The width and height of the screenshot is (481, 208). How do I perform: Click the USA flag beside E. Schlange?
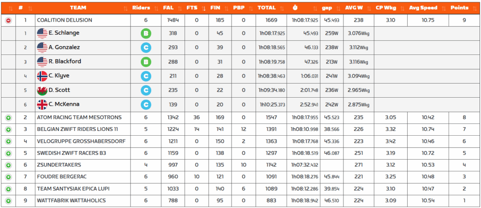pos(42,33)
